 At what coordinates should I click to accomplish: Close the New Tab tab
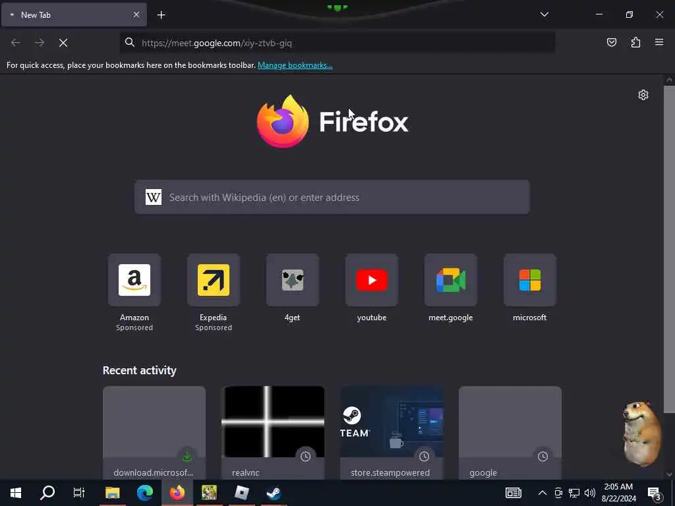(x=136, y=14)
